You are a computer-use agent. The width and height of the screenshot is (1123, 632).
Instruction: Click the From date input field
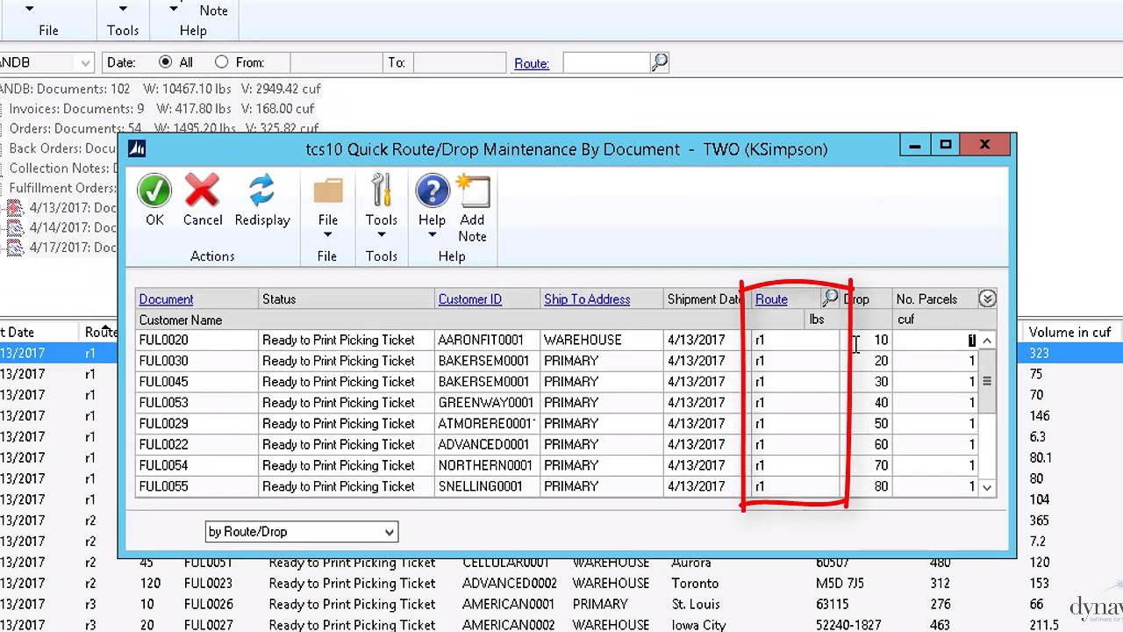point(336,62)
